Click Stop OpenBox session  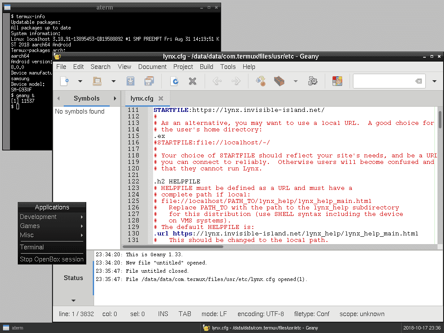52,259
